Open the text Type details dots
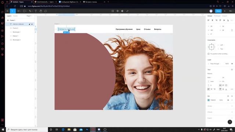This screenshot has height=132, width=235. coord(232,89)
